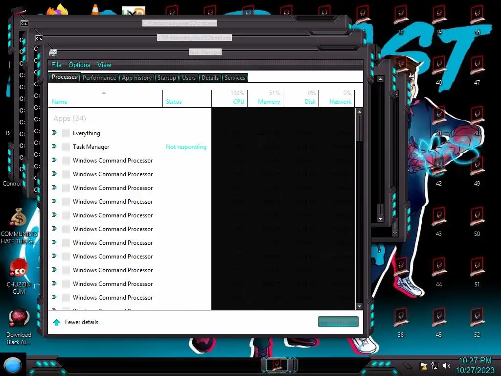The height and width of the screenshot is (376, 501).
Task: Sort processes by Disk column
Action: click(x=301, y=98)
